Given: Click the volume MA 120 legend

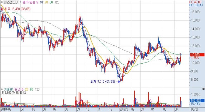Looking at the screenshot, I should click(x=37, y=90).
